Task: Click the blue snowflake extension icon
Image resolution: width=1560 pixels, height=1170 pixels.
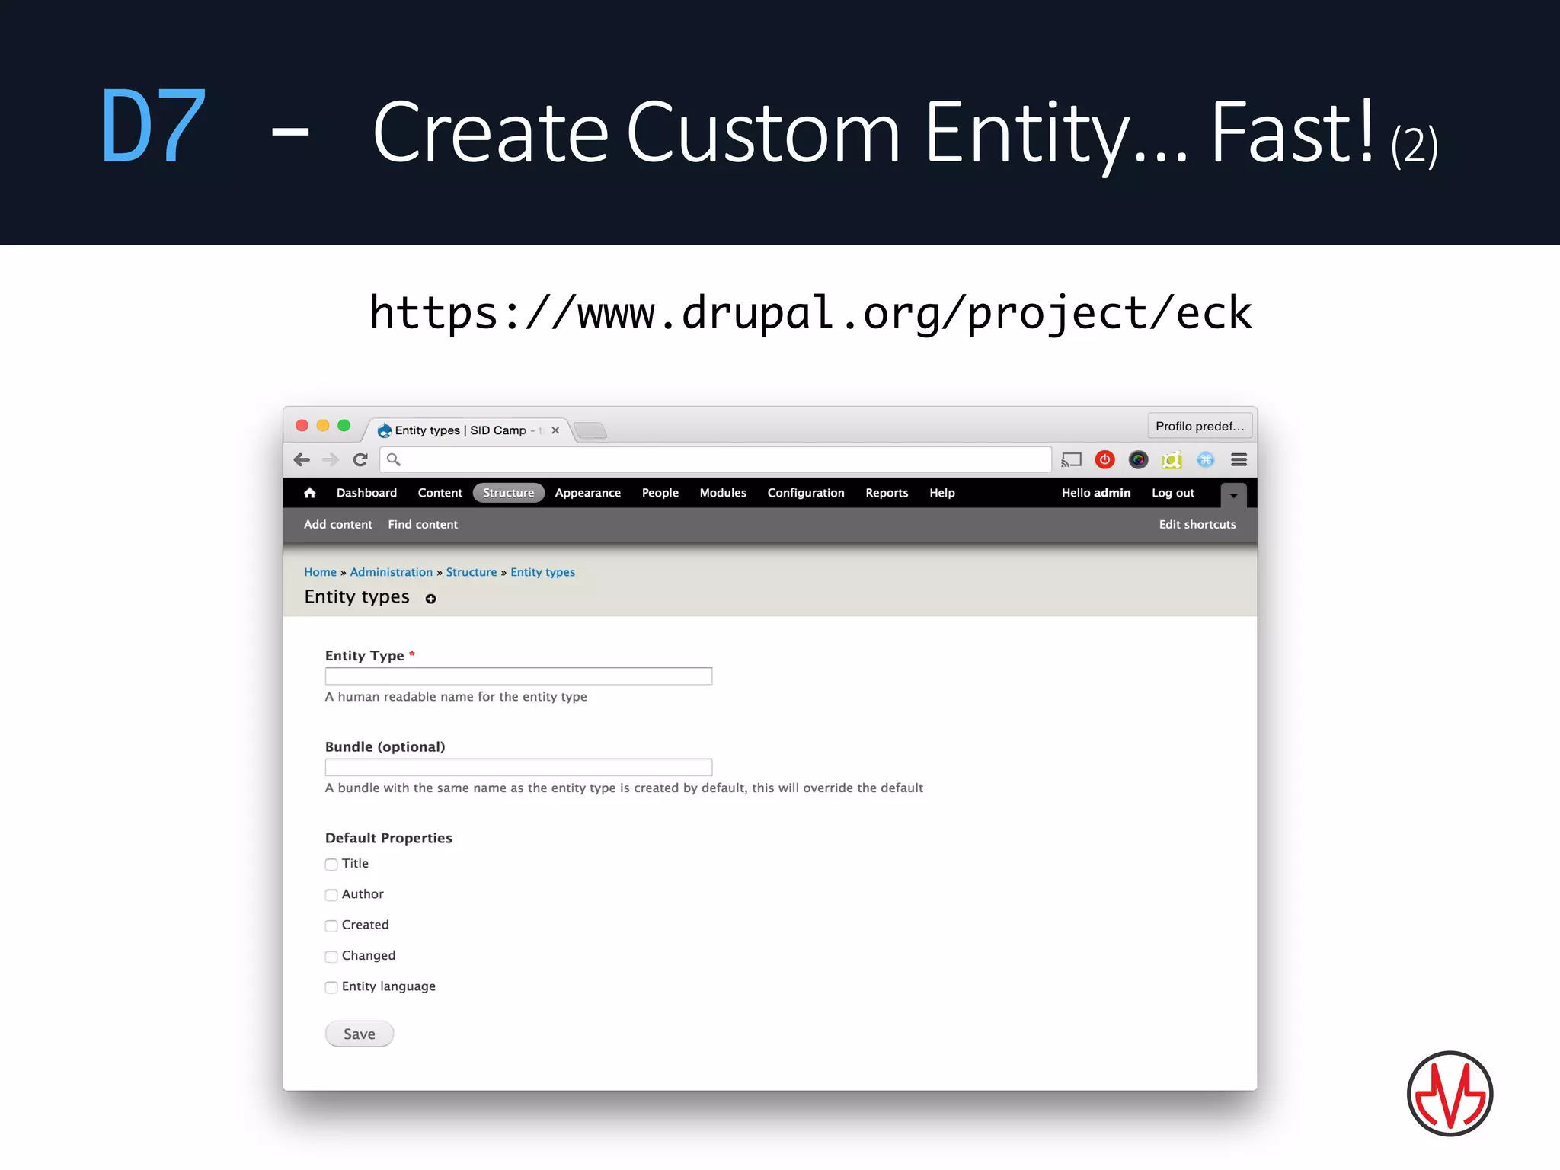Action: click(x=1205, y=459)
